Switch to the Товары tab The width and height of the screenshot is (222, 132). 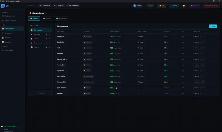coord(34,18)
